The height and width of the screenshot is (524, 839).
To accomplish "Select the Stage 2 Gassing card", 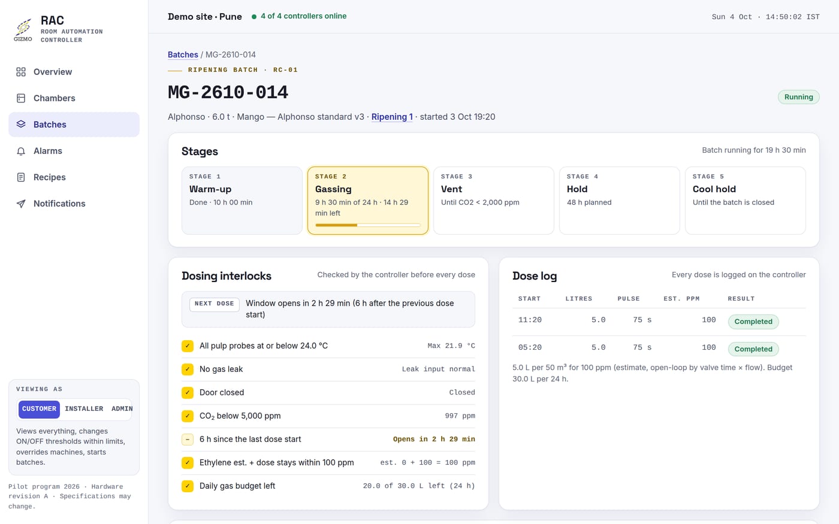I will (368, 201).
